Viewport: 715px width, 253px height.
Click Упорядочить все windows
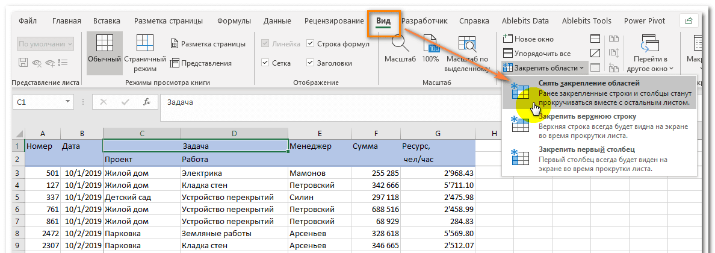pyautogui.click(x=536, y=54)
